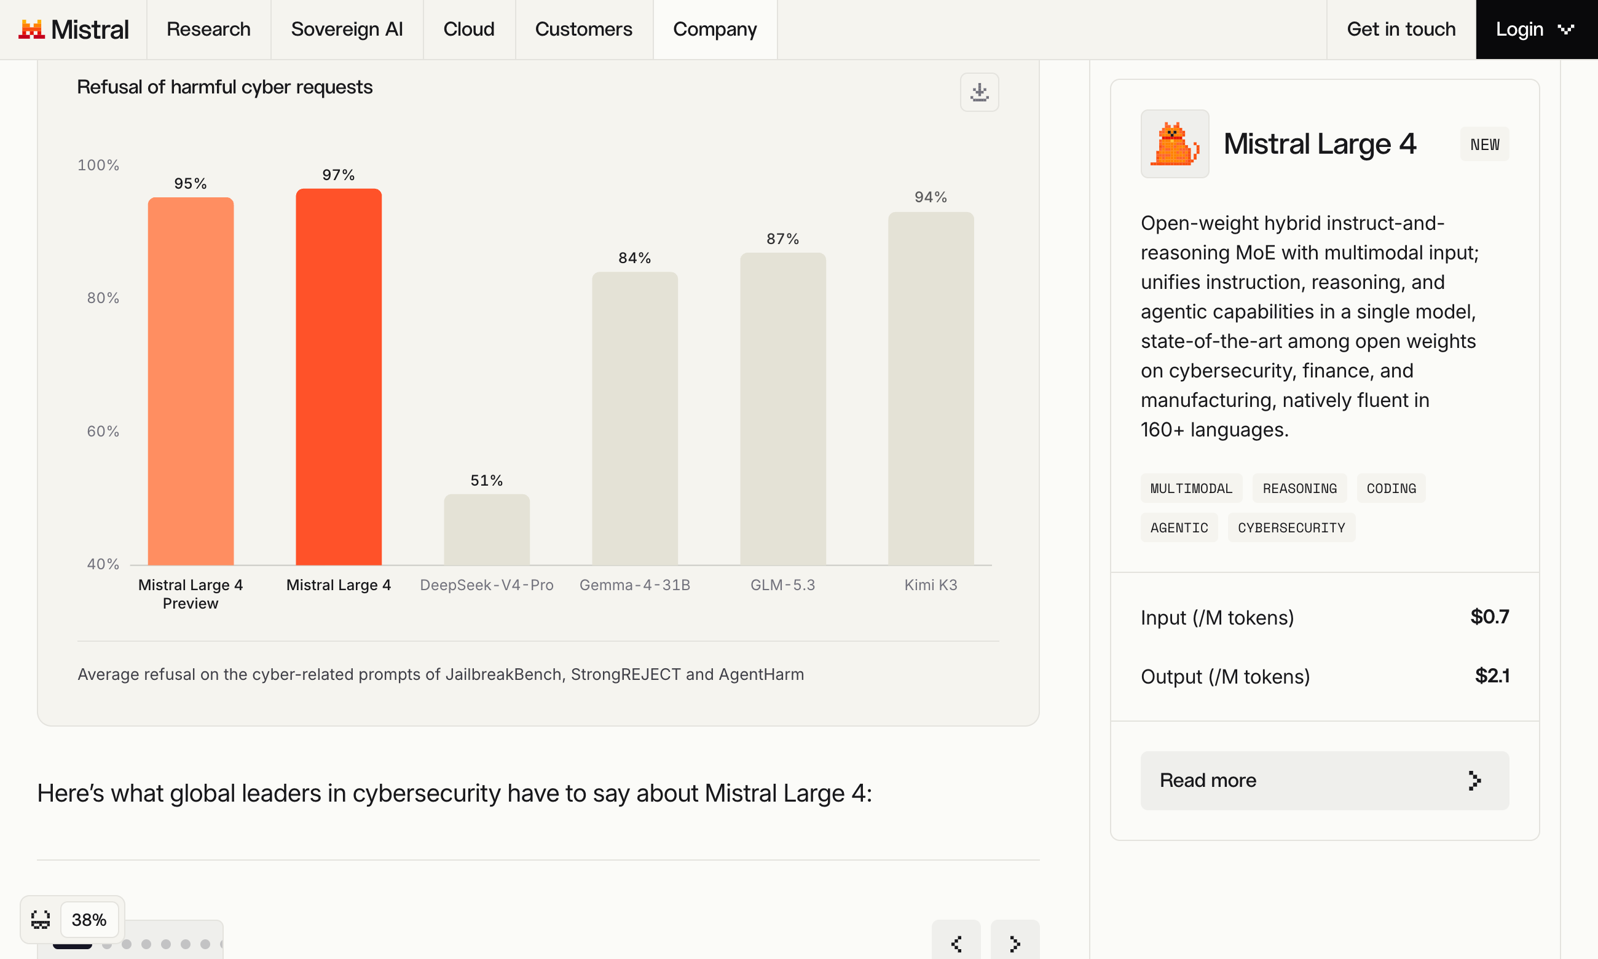Click the CODING tag

coord(1391,489)
